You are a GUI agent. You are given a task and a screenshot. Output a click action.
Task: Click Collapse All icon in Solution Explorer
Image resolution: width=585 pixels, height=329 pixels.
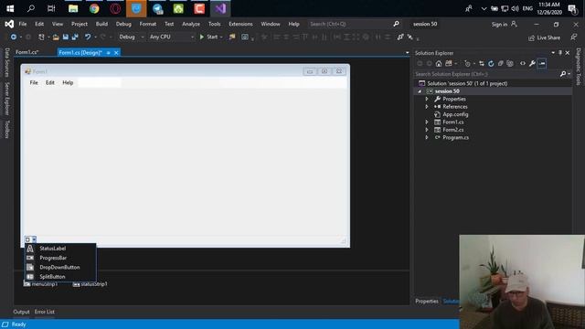click(501, 63)
